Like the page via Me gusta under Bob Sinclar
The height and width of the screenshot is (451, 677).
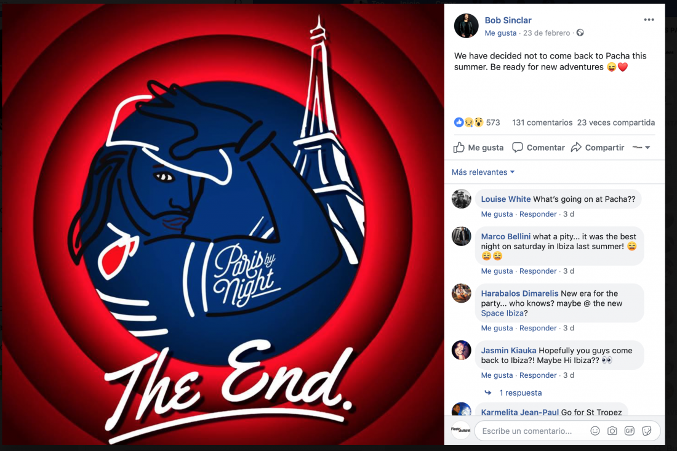click(x=500, y=33)
